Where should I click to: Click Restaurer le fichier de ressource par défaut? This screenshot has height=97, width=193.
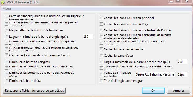[x=34, y=91]
